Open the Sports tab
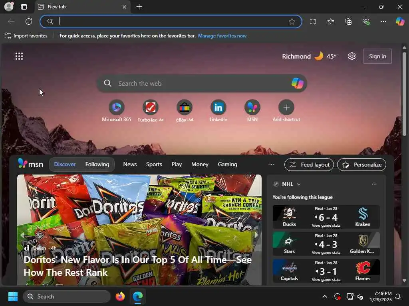This screenshot has height=306, width=409. 154,165
